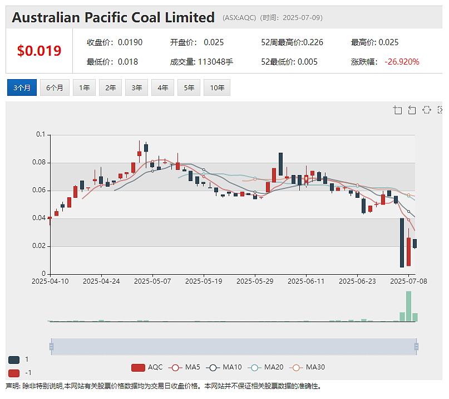Image resolution: width=449 pixels, height=399 pixels.
Task: Choose the 3年 range tab
Action: pos(136,87)
